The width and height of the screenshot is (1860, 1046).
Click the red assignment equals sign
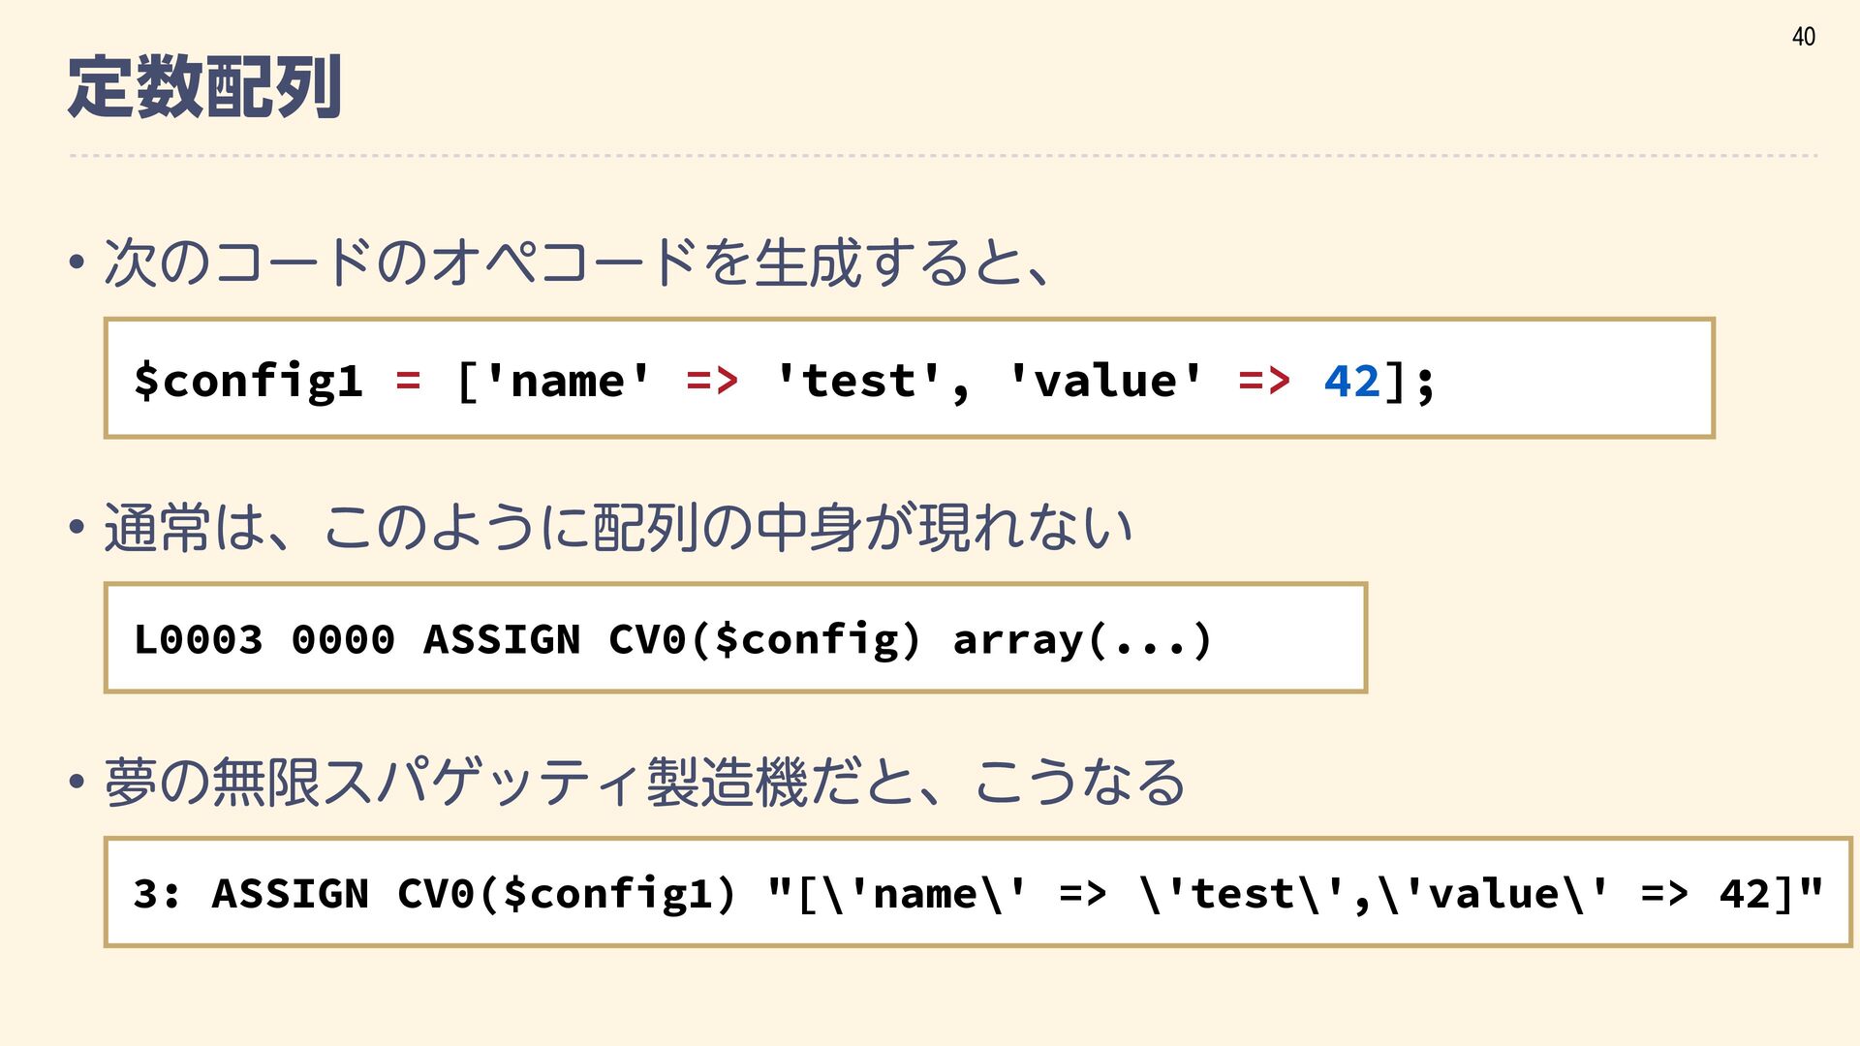(x=408, y=380)
